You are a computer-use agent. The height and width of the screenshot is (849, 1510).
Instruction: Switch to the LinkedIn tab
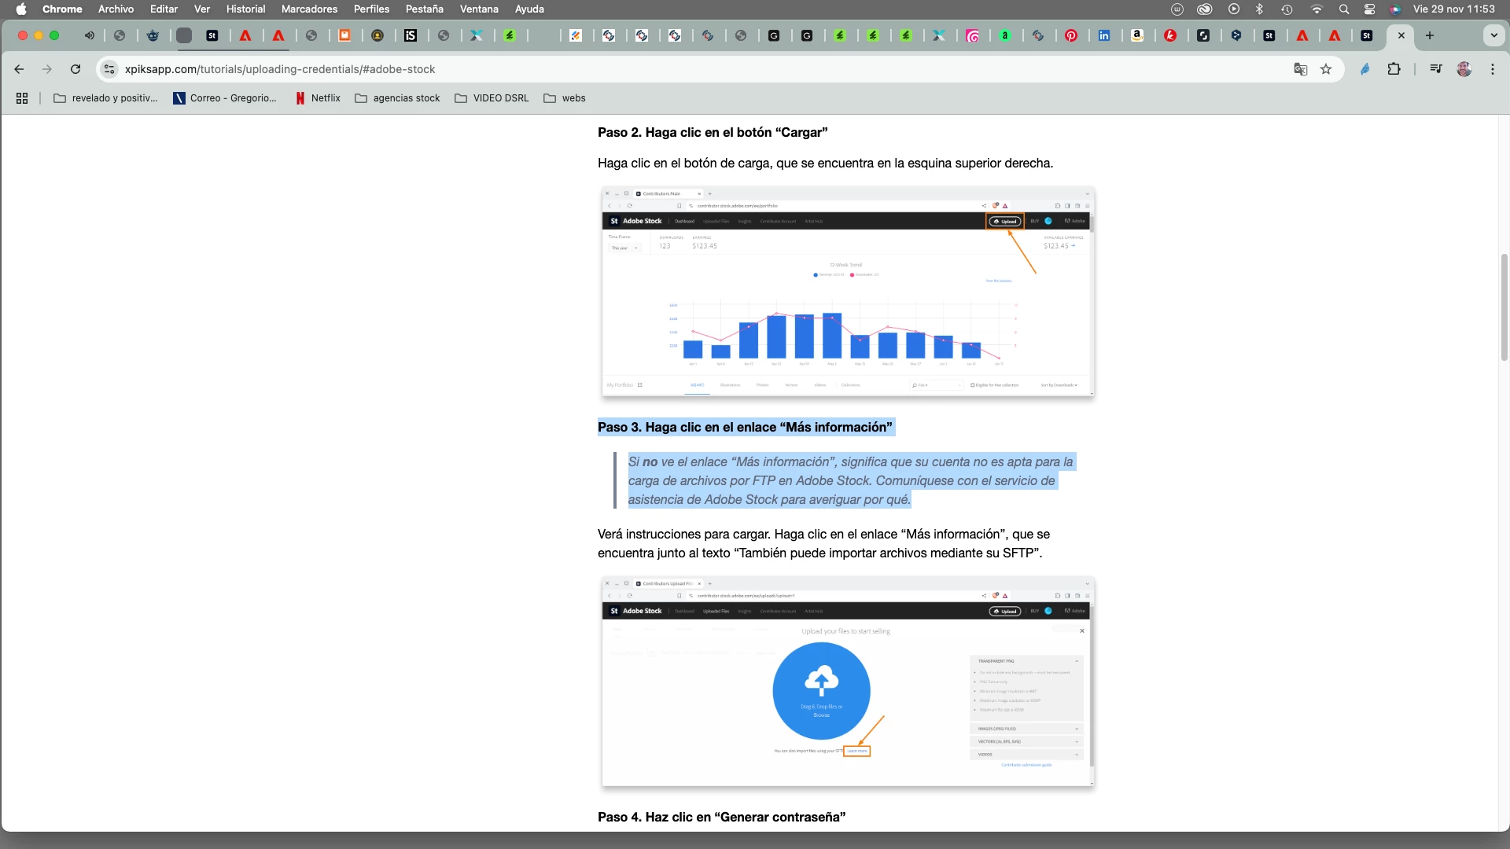pos(1104,35)
